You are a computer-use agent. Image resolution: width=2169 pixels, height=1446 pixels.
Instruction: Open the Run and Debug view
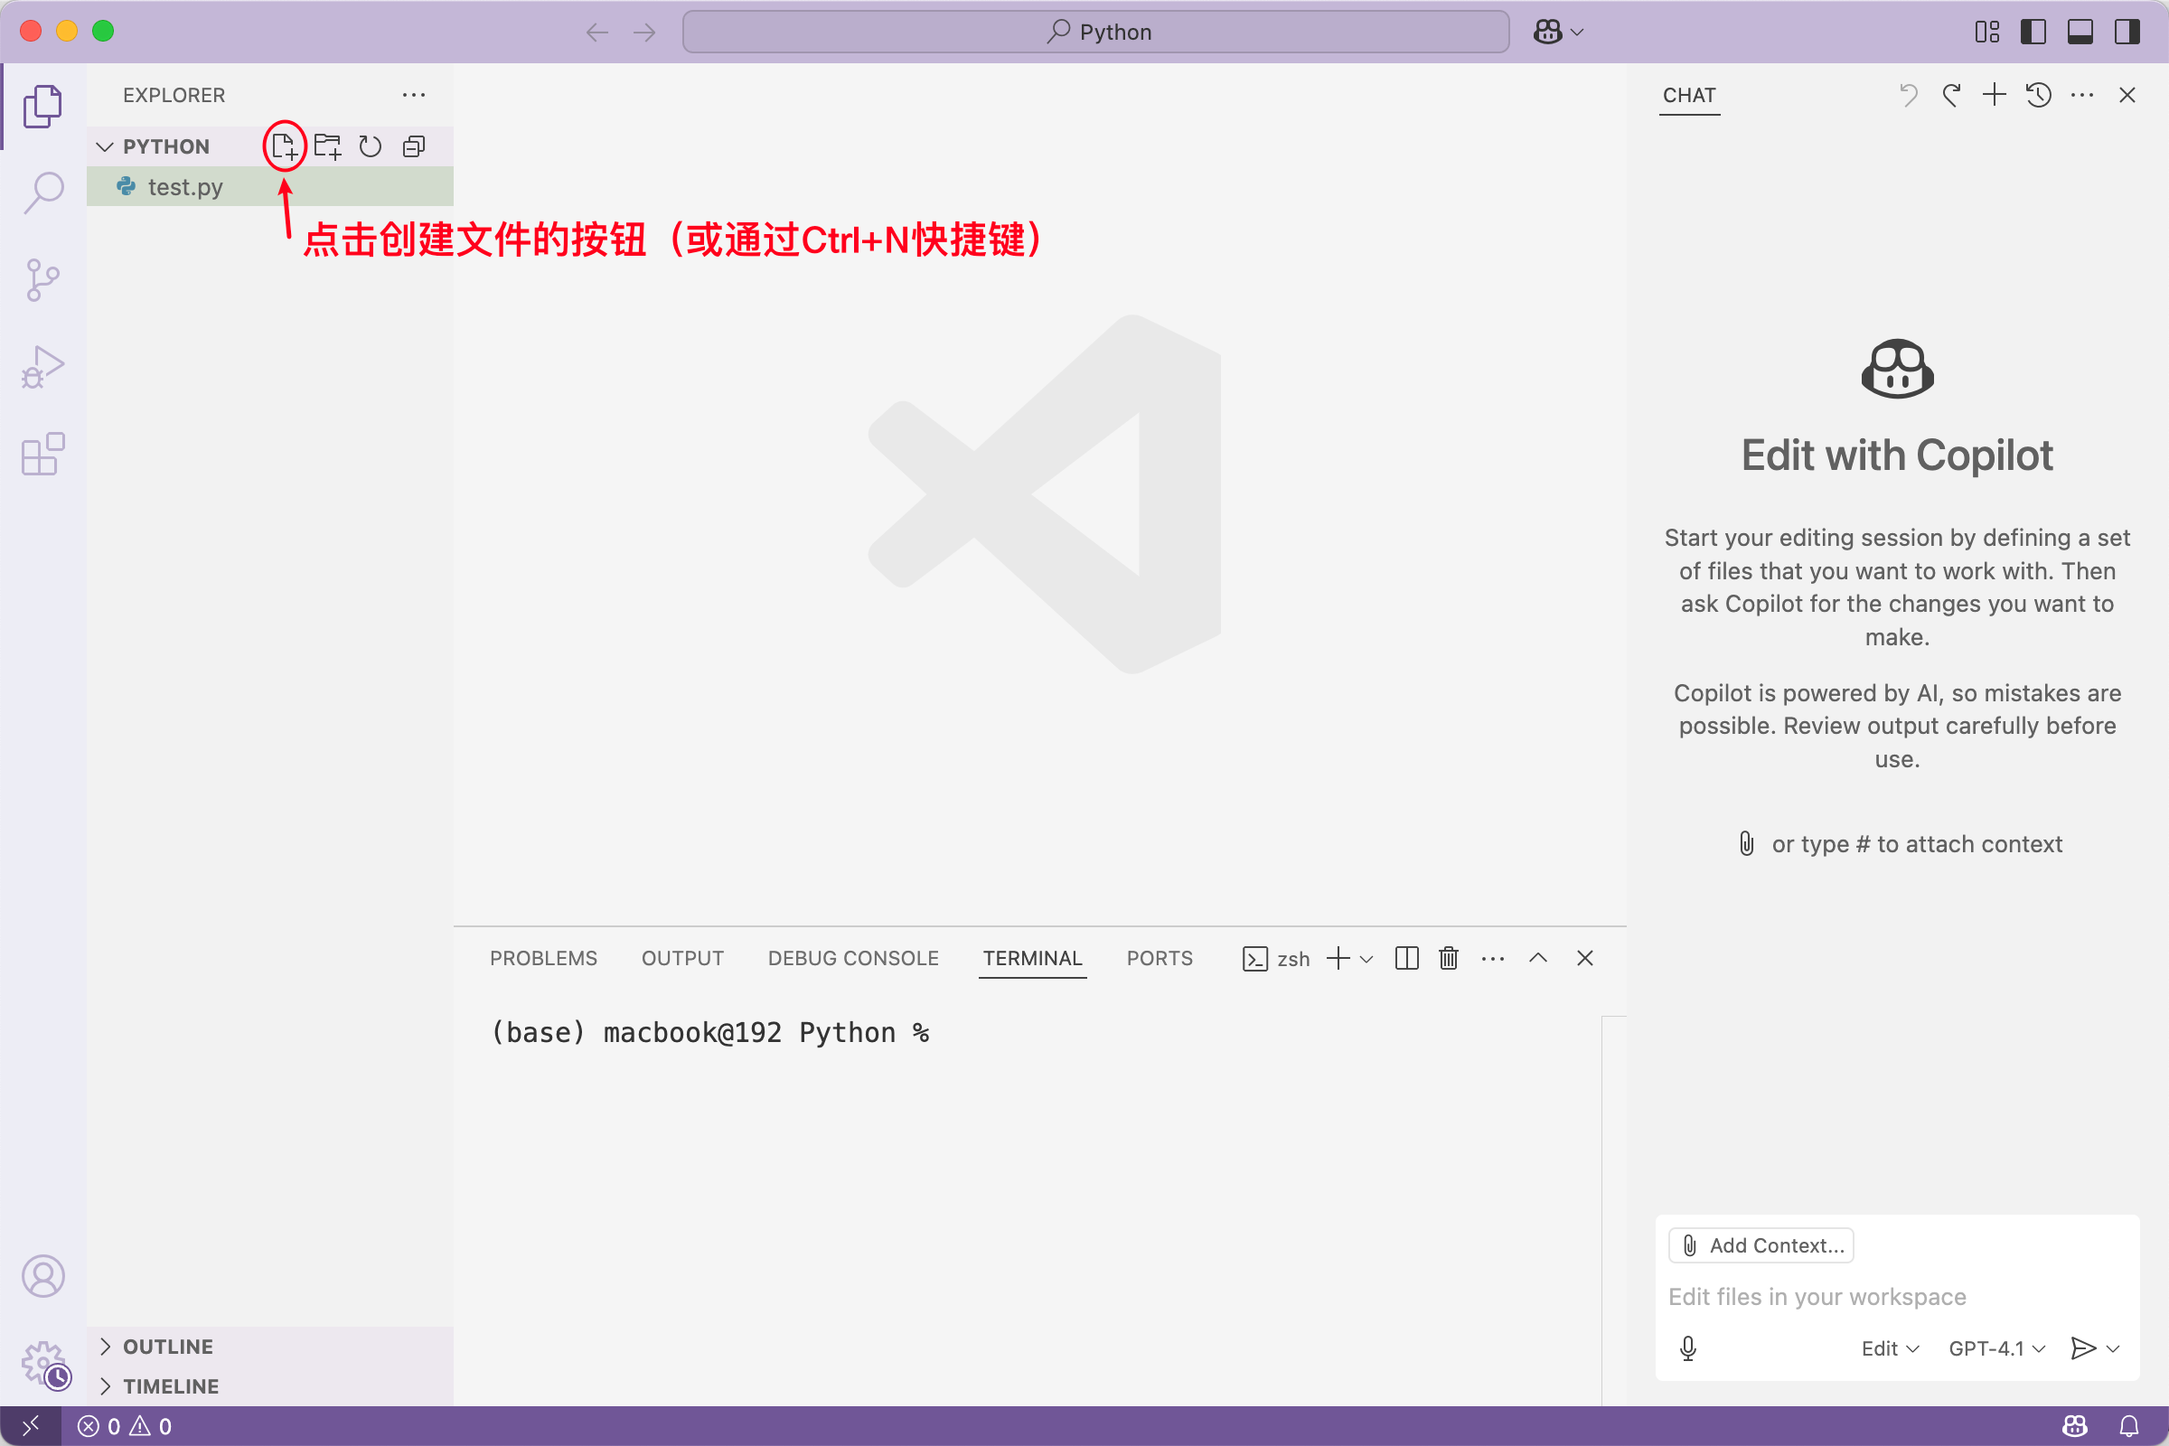click(x=42, y=366)
